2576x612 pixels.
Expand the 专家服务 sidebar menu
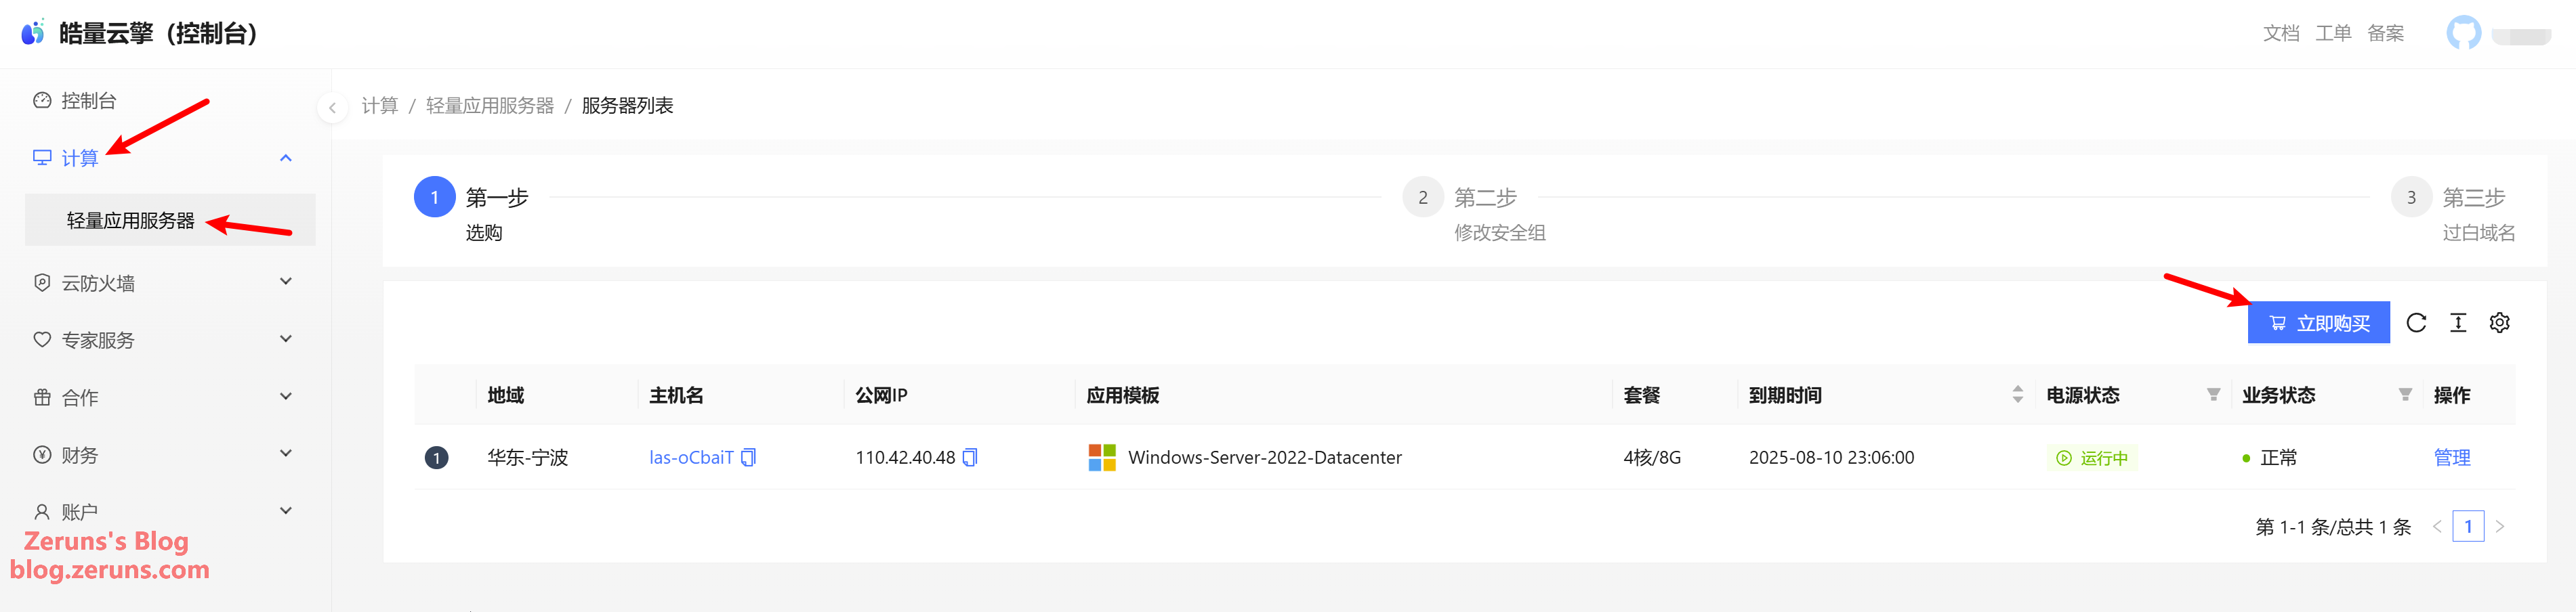(165, 340)
